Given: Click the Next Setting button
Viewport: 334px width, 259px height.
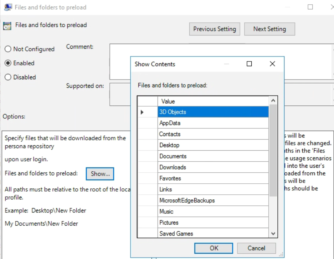Looking at the screenshot, I should click(x=269, y=29).
